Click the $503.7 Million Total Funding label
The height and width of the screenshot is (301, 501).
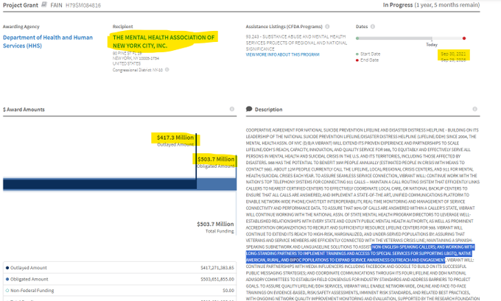pyautogui.click(x=215, y=224)
